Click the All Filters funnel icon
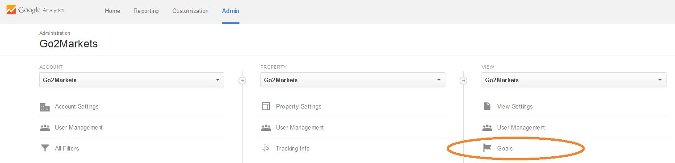The width and height of the screenshot is (675, 163). click(x=45, y=148)
